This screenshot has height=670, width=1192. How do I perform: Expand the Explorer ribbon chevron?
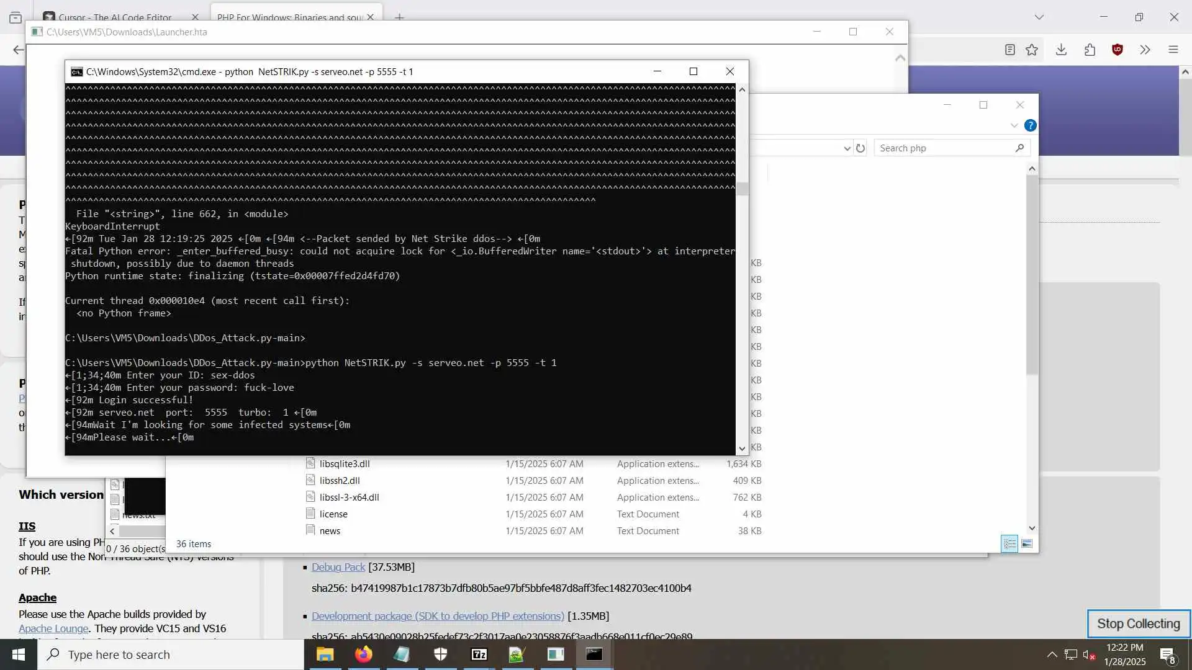pos(1014,125)
